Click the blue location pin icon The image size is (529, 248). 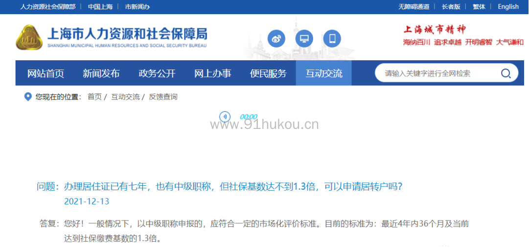(28, 97)
